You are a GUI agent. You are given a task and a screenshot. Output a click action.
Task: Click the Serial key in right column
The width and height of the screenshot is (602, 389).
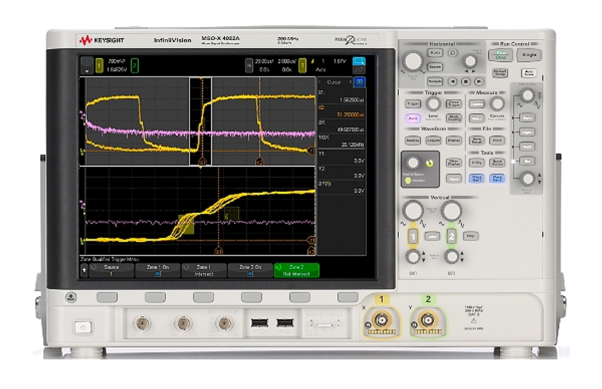click(527, 118)
